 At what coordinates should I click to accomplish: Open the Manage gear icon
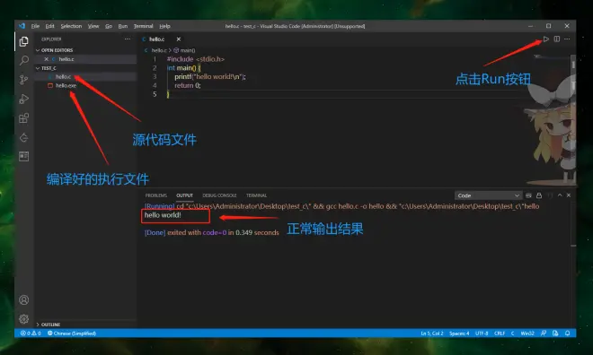tap(24, 319)
